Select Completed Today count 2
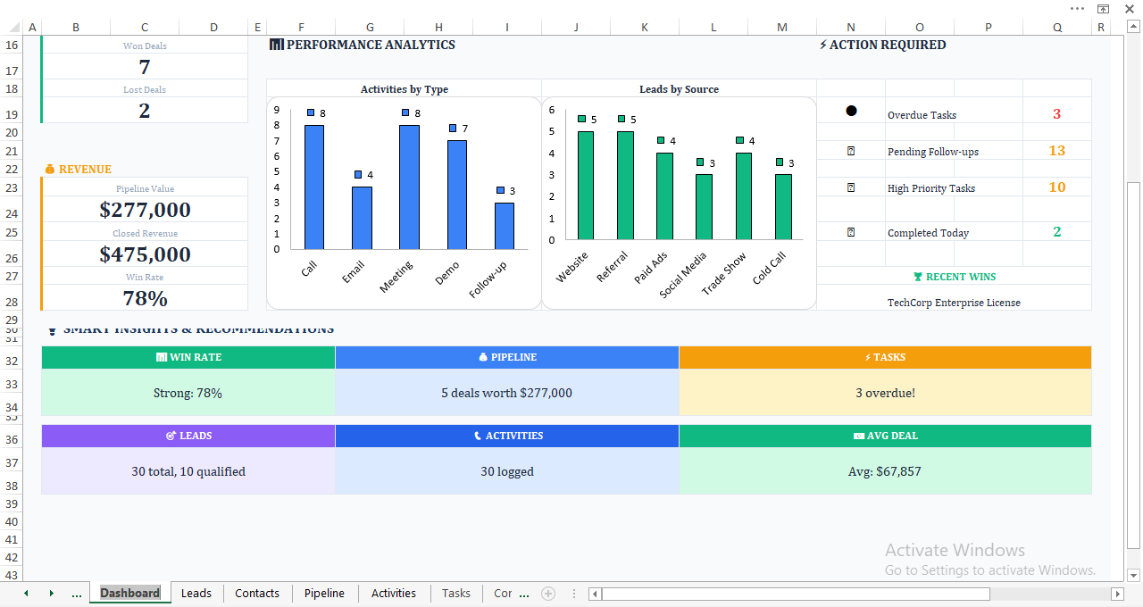 (x=1057, y=232)
